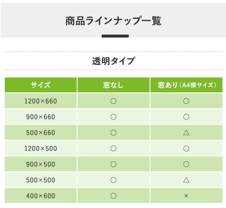Screen dimensions: 226x208
Task: Click the circle for 900×660 窓なし
Action: (113, 117)
